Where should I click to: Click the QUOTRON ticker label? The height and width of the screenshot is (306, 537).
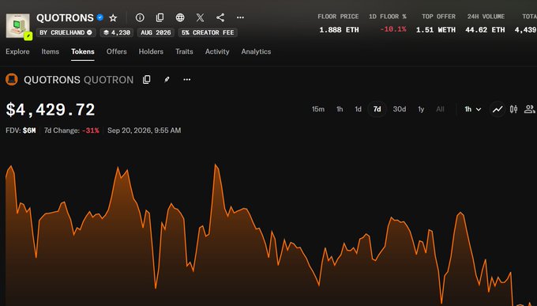[x=108, y=80]
